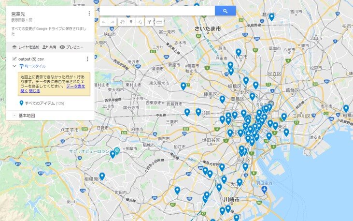Click the Google ドライブ saved status message
The height and width of the screenshot is (221, 353).
49,31
